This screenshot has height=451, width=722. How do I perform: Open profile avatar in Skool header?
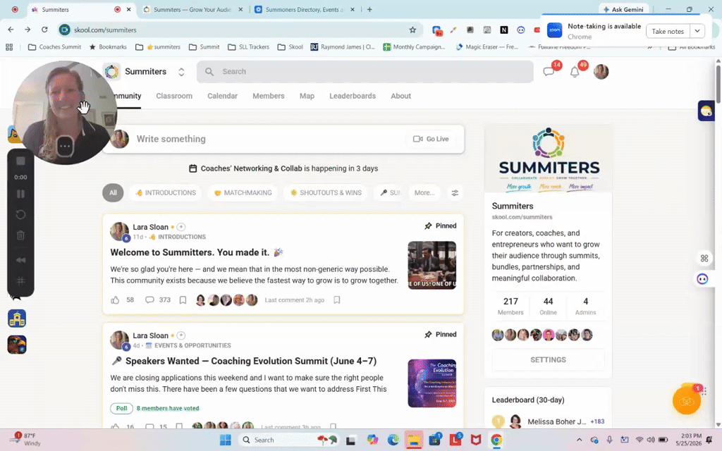point(601,71)
